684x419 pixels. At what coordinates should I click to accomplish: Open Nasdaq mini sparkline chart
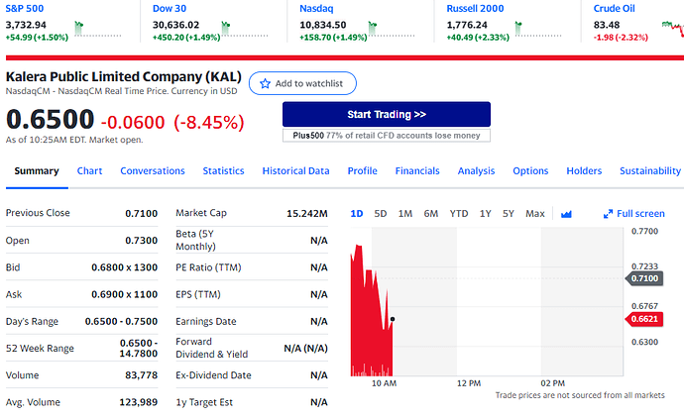coord(392,29)
